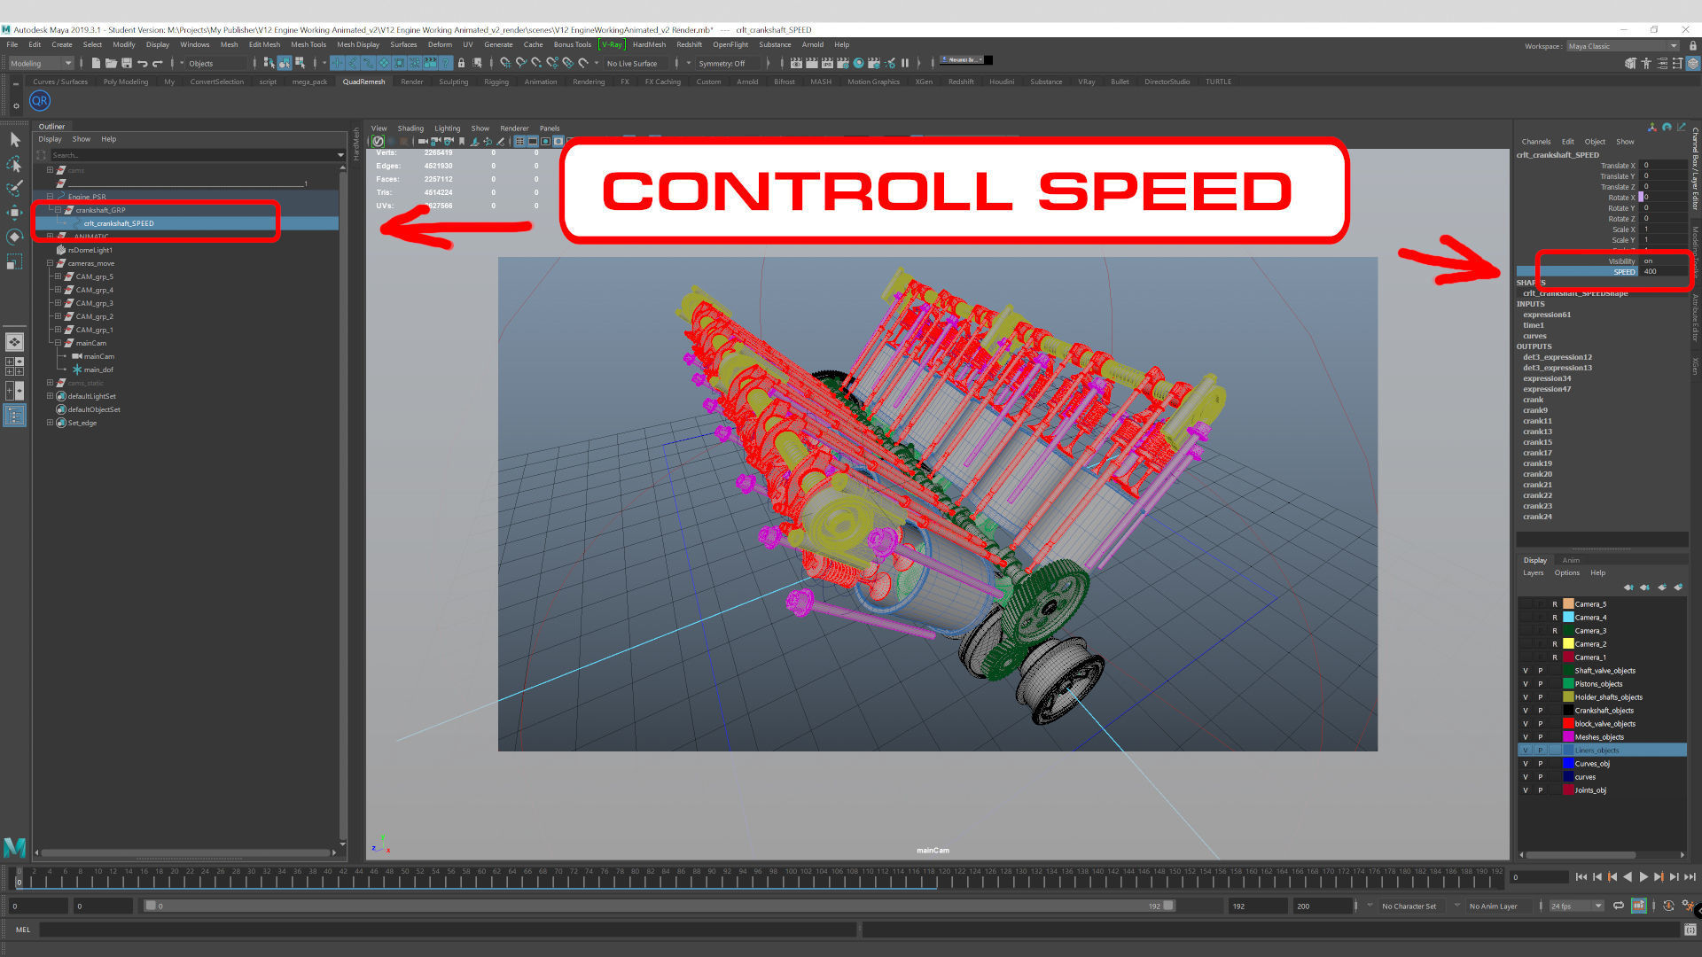Undo the last action with the toolbar arrow

click(x=143, y=63)
